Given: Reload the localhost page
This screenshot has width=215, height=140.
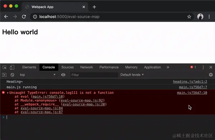Looking at the screenshot, I should [24, 17].
